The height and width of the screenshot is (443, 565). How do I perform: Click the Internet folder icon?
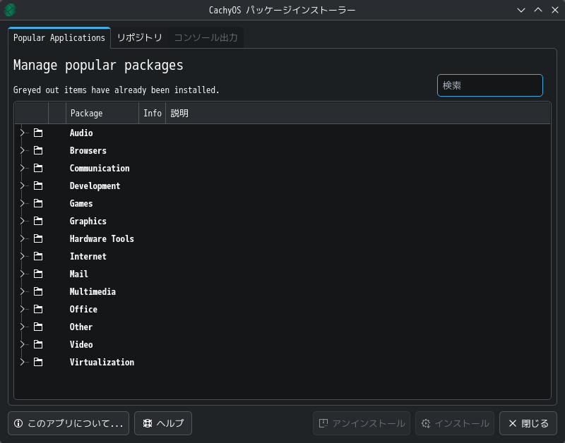pyautogui.click(x=38, y=256)
